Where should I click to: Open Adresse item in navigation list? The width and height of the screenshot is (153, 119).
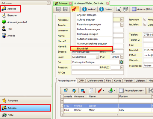tap(10, 9)
